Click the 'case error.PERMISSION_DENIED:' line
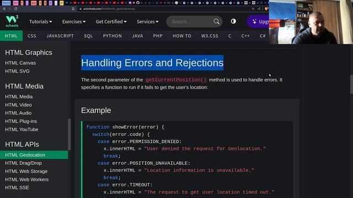353x198 pixels. pos(140,141)
